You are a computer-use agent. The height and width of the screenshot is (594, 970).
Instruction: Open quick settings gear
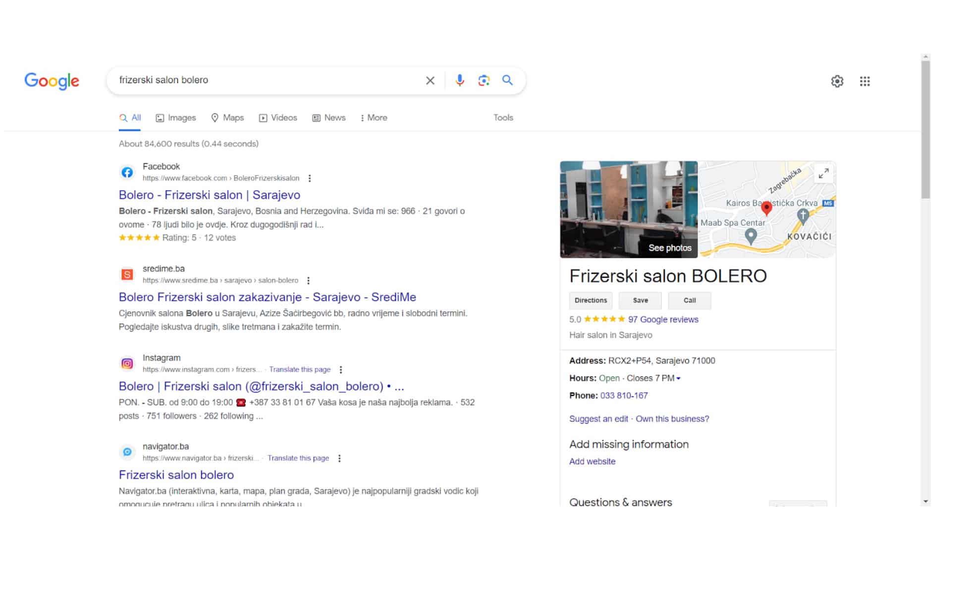[x=837, y=81]
